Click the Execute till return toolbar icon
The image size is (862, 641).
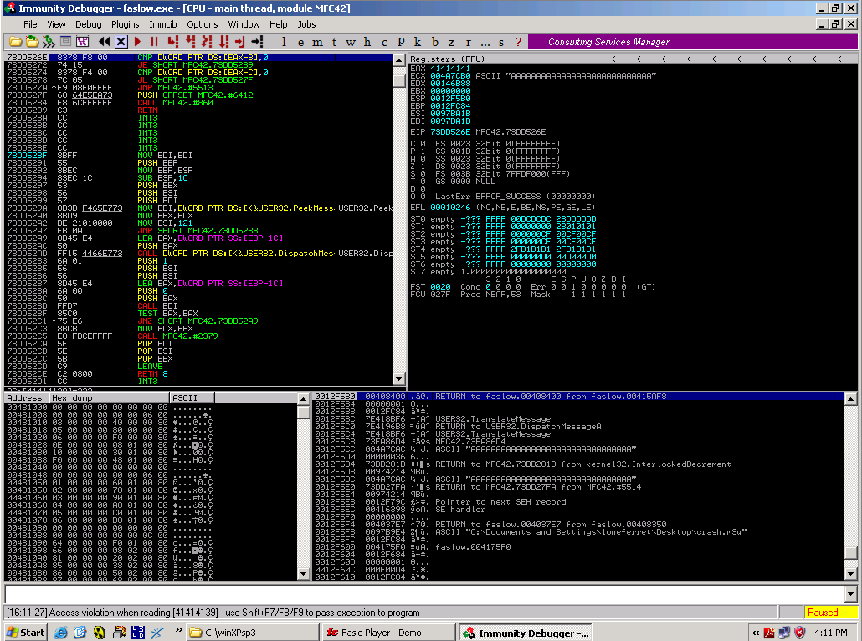click(x=239, y=42)
